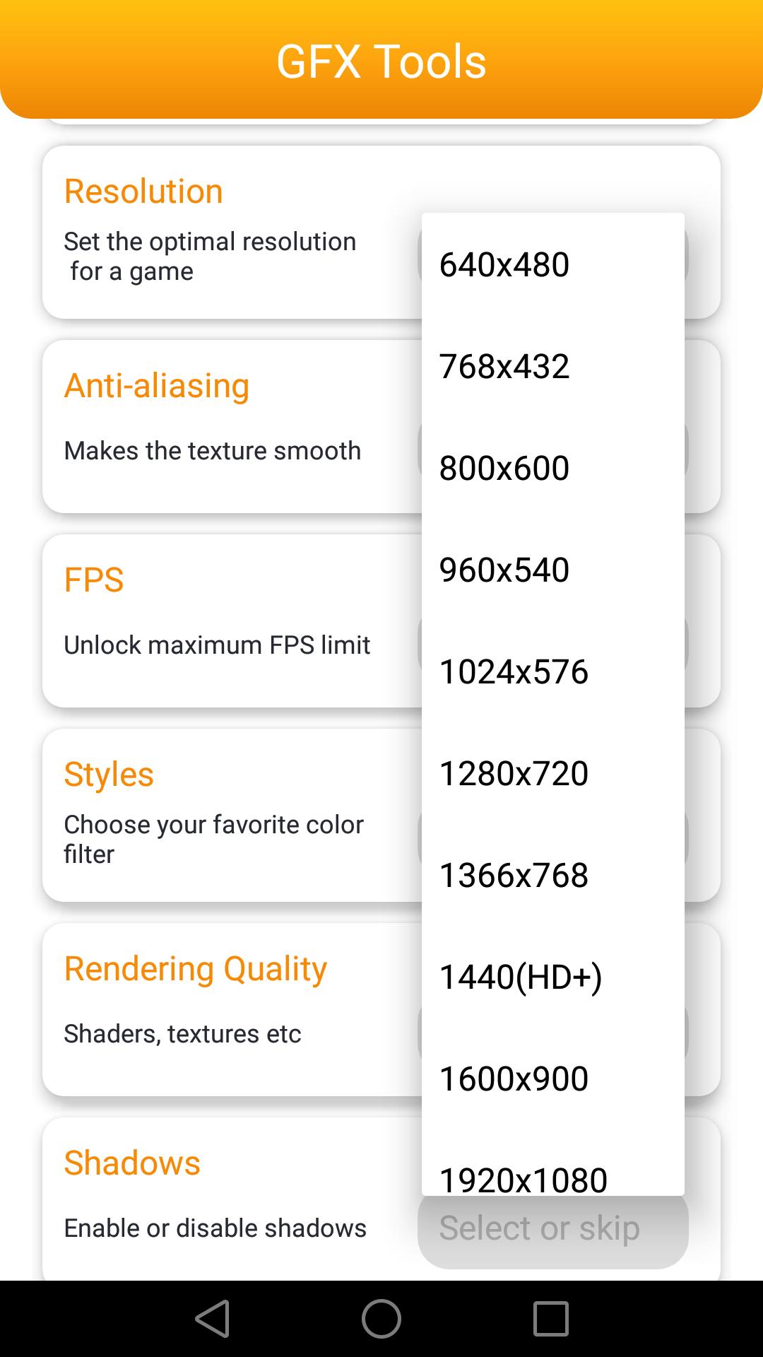Click the GFX Tools title banner
The height and width of the screenshot is (1357, 763).
coord(381,60)
